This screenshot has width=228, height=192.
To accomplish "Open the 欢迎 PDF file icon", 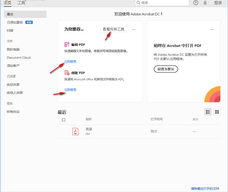I will coord(76,131).
